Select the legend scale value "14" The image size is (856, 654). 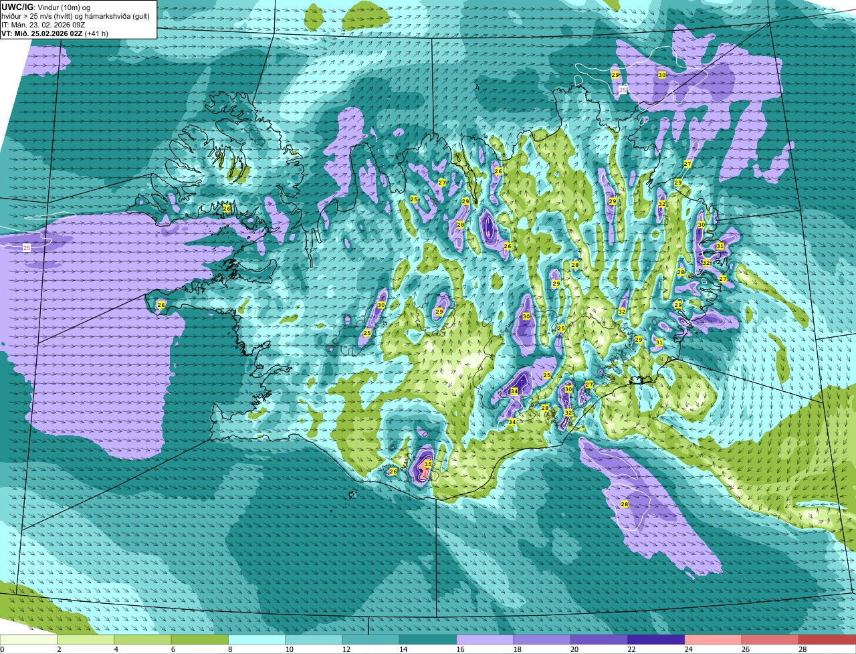(403, 649)
